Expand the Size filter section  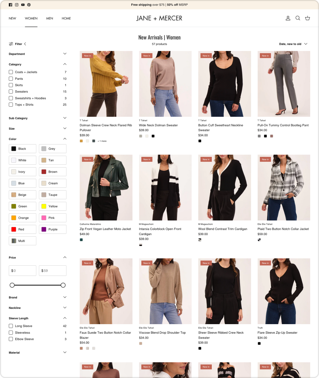38,128
